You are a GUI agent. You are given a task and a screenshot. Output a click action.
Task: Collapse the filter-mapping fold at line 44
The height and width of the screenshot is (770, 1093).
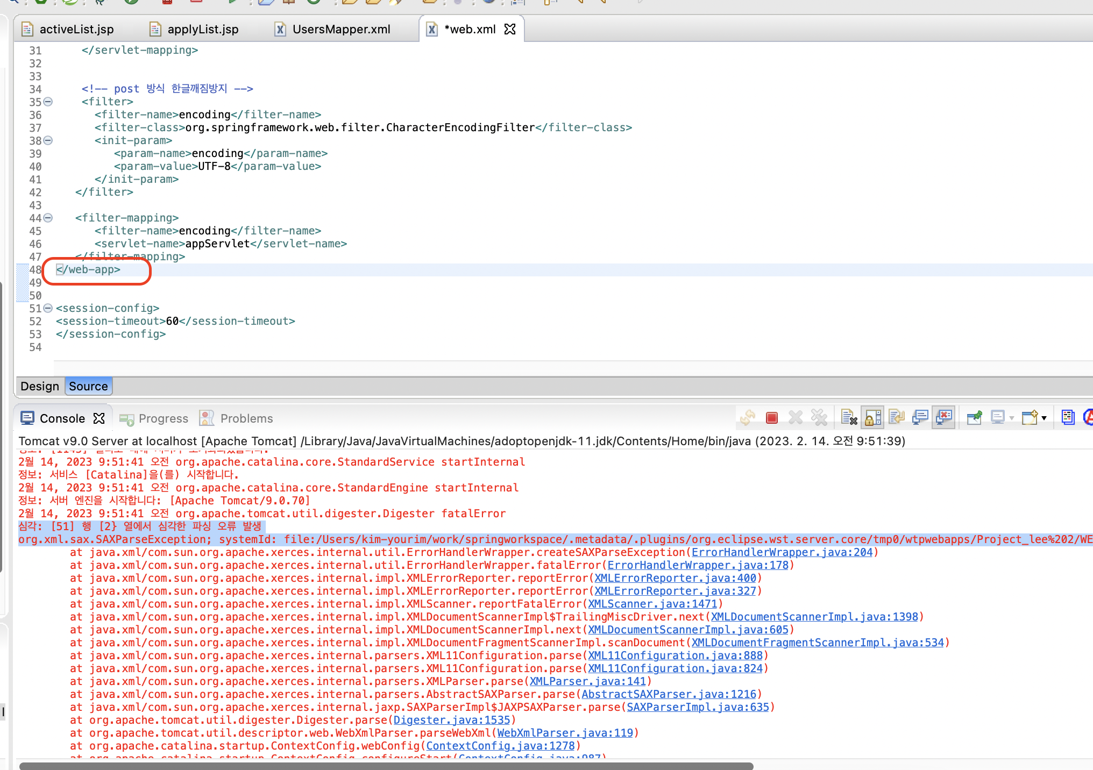coord(48,218)
